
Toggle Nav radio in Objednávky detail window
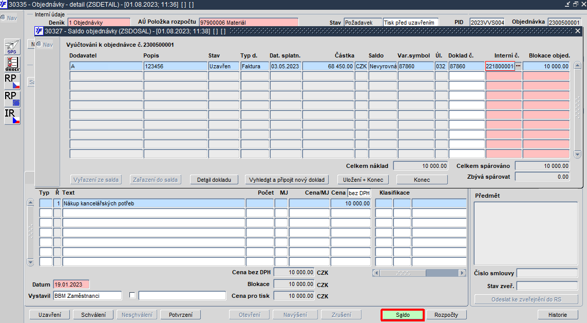3,17
